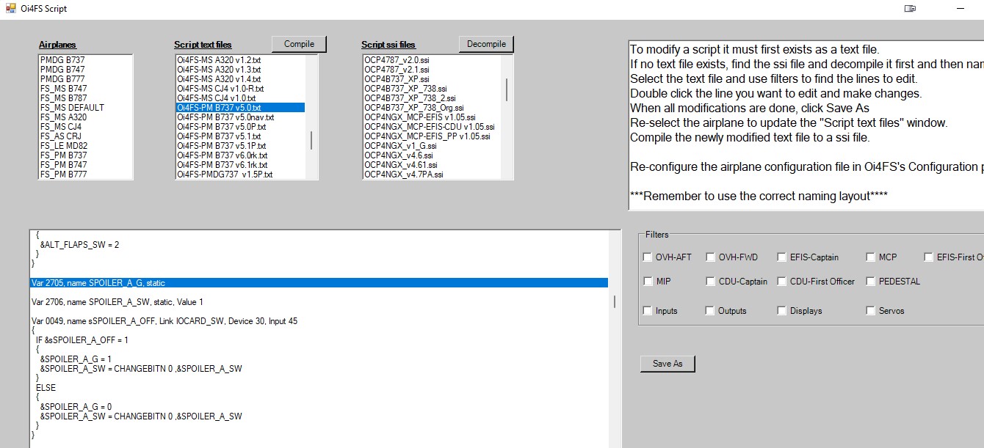Screen dimensions: 984x448
Task: Click the window docking icon near minimize
Action: click(910, 7)
